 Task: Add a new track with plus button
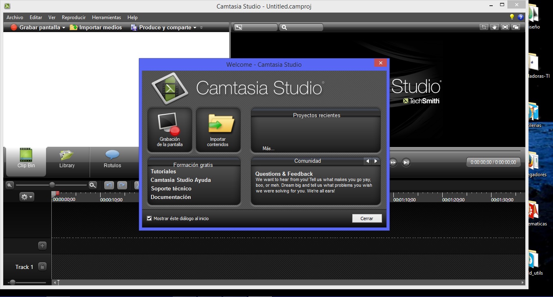pyautogui.click(x=42, y=246)
